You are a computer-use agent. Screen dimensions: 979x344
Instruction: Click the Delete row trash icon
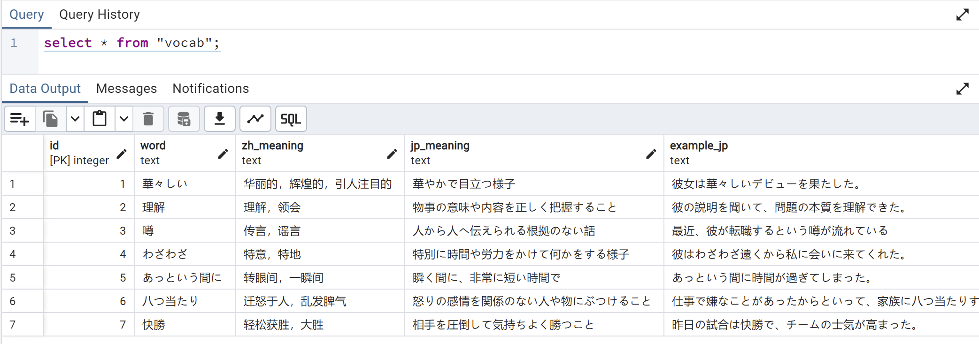coord(148,119)
